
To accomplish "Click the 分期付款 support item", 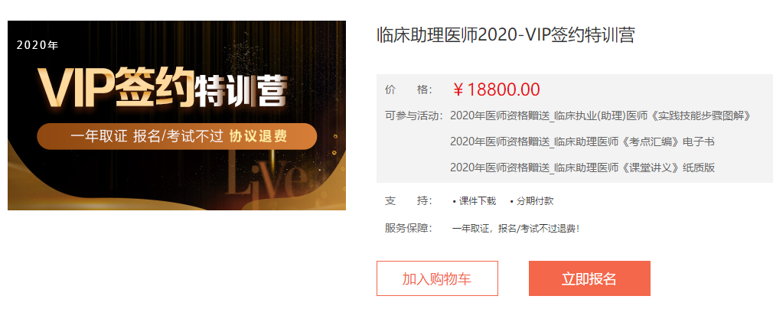I will tap(532, 201).
